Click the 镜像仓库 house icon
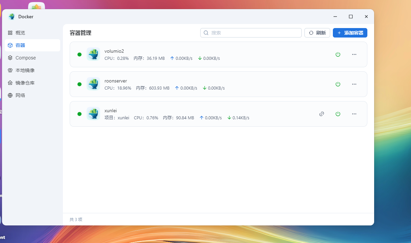 pos(10,83)
